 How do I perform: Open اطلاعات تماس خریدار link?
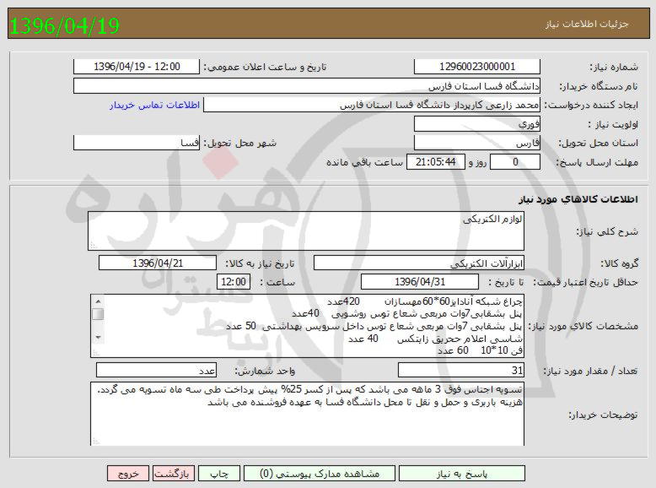click(154, 106)
